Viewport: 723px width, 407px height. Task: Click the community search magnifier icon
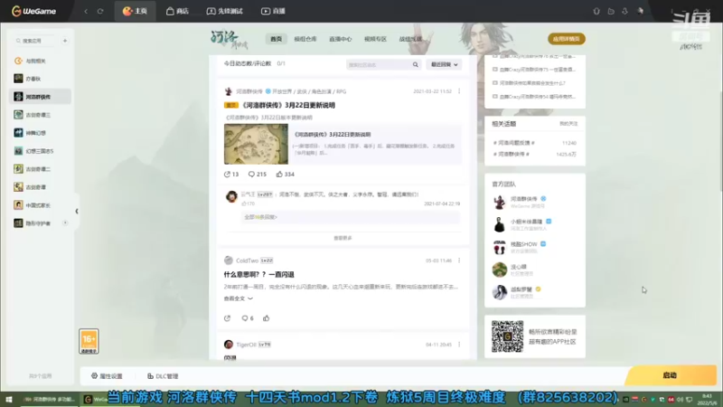(x=416, y=64)
